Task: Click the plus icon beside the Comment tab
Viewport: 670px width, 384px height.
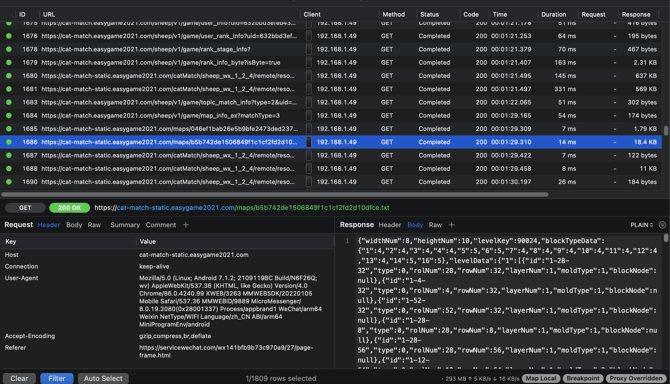Action: coord(185,225)
